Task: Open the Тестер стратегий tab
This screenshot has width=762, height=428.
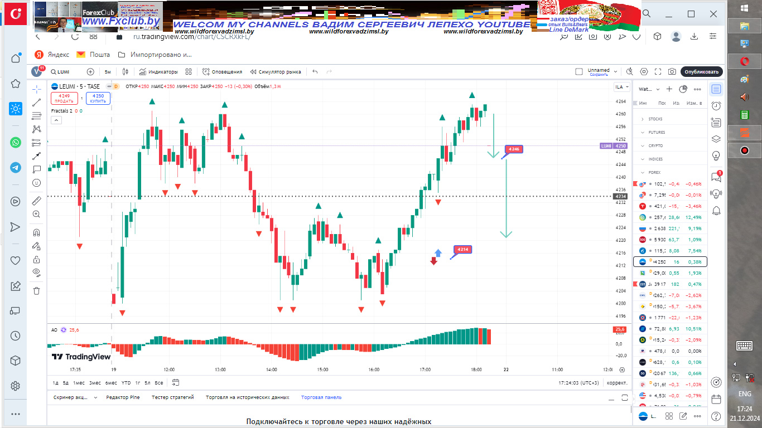Action: click(x=172, y=397)
